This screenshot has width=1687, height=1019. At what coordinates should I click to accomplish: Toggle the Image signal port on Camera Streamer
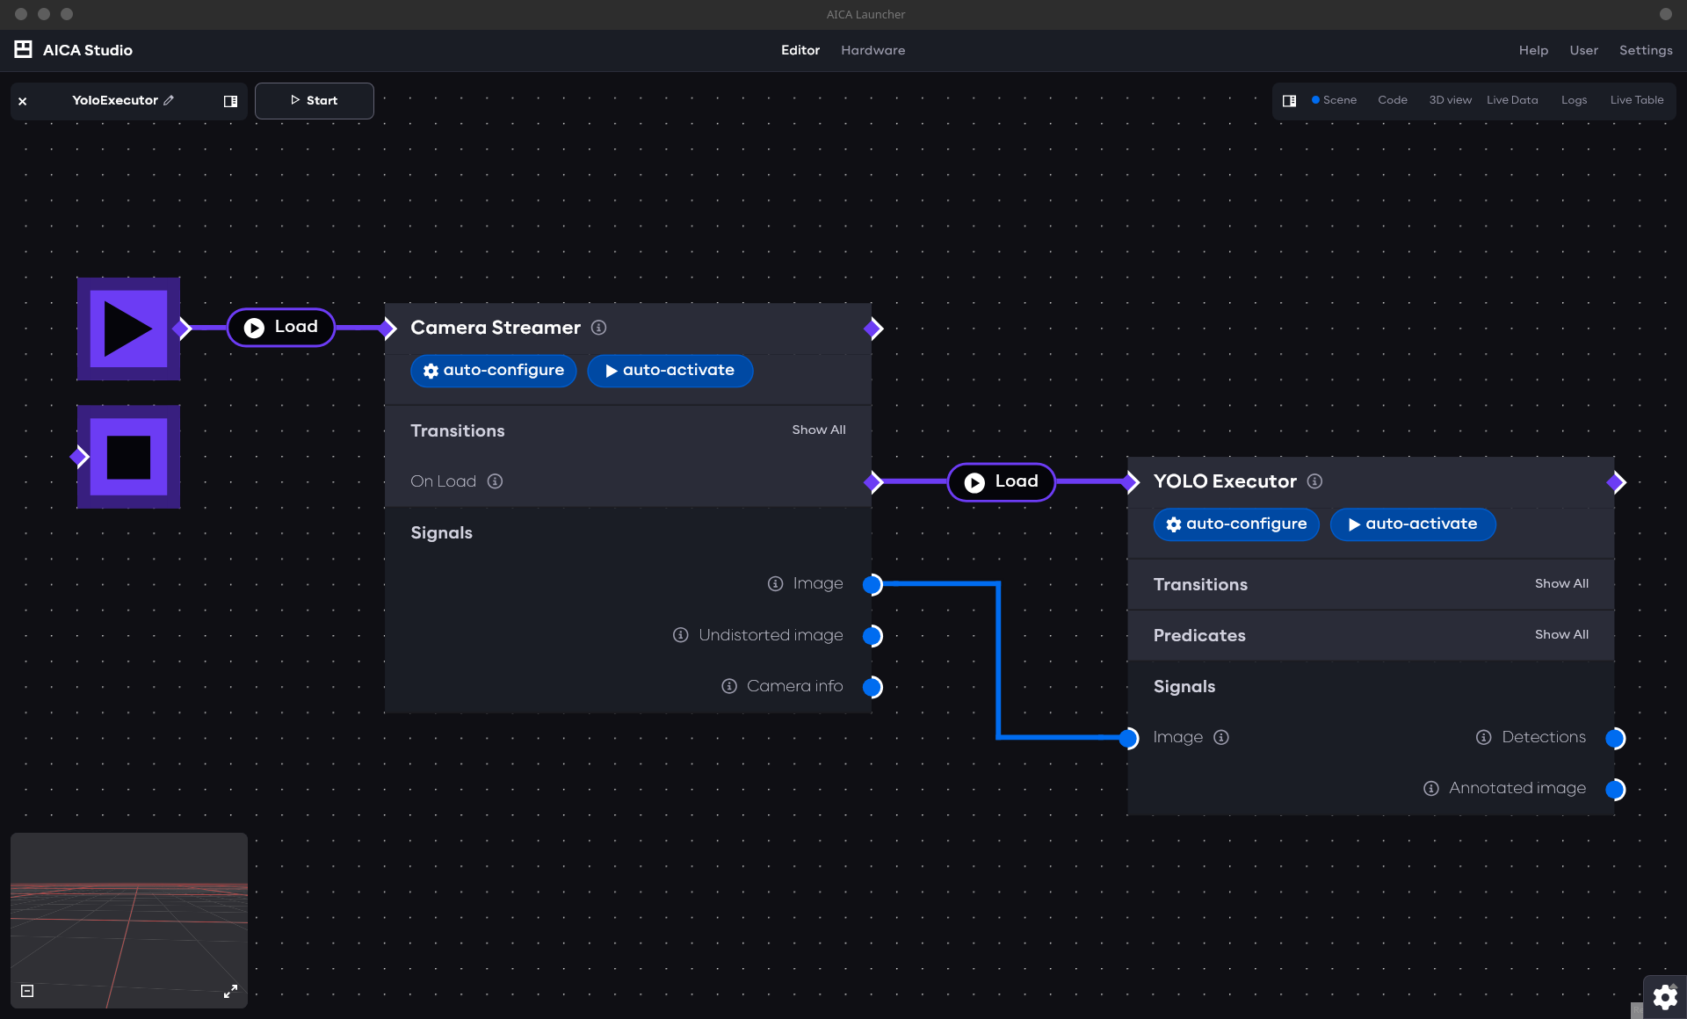point(872,584)
